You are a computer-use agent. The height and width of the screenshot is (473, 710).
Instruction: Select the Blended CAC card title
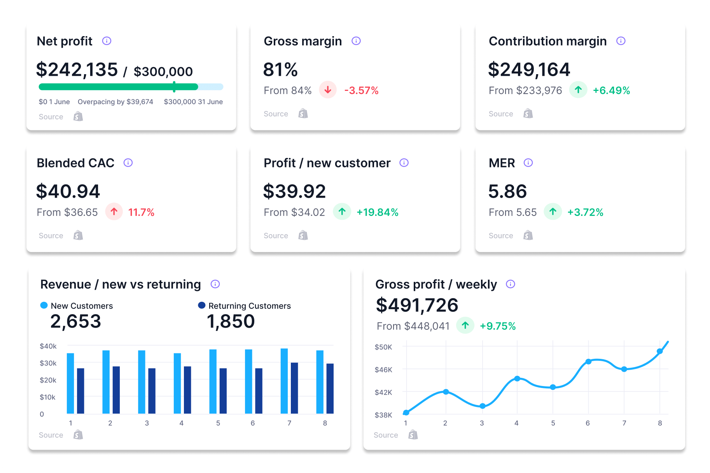pos(75,163)
